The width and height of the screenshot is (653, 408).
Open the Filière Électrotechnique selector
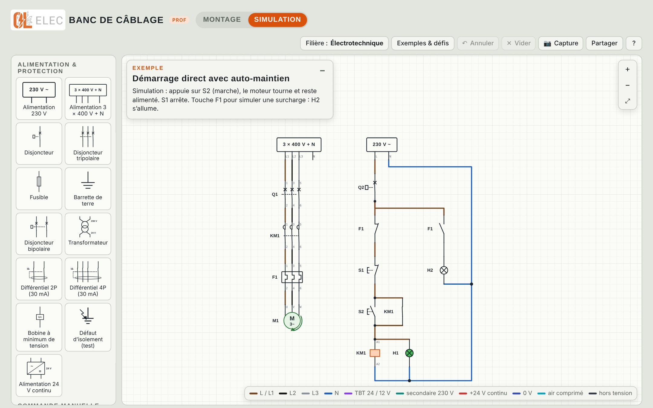(x=344, y=43)
